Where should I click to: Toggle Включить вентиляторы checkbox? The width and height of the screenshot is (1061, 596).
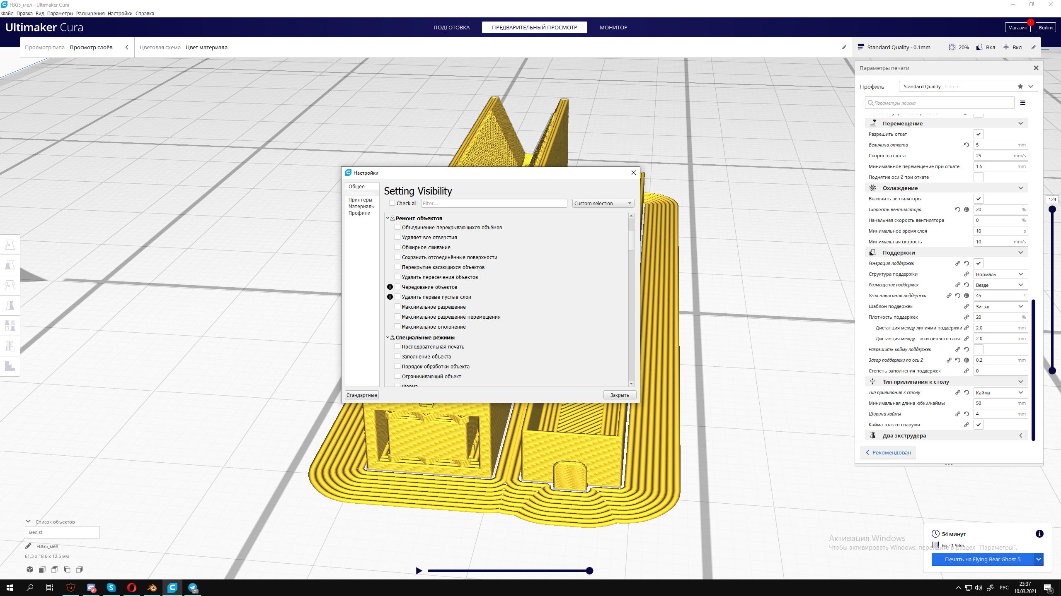click(978, 199)
